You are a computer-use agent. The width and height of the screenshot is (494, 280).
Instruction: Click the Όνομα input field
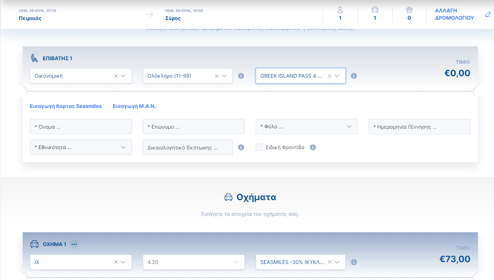(x=81, y=127)
